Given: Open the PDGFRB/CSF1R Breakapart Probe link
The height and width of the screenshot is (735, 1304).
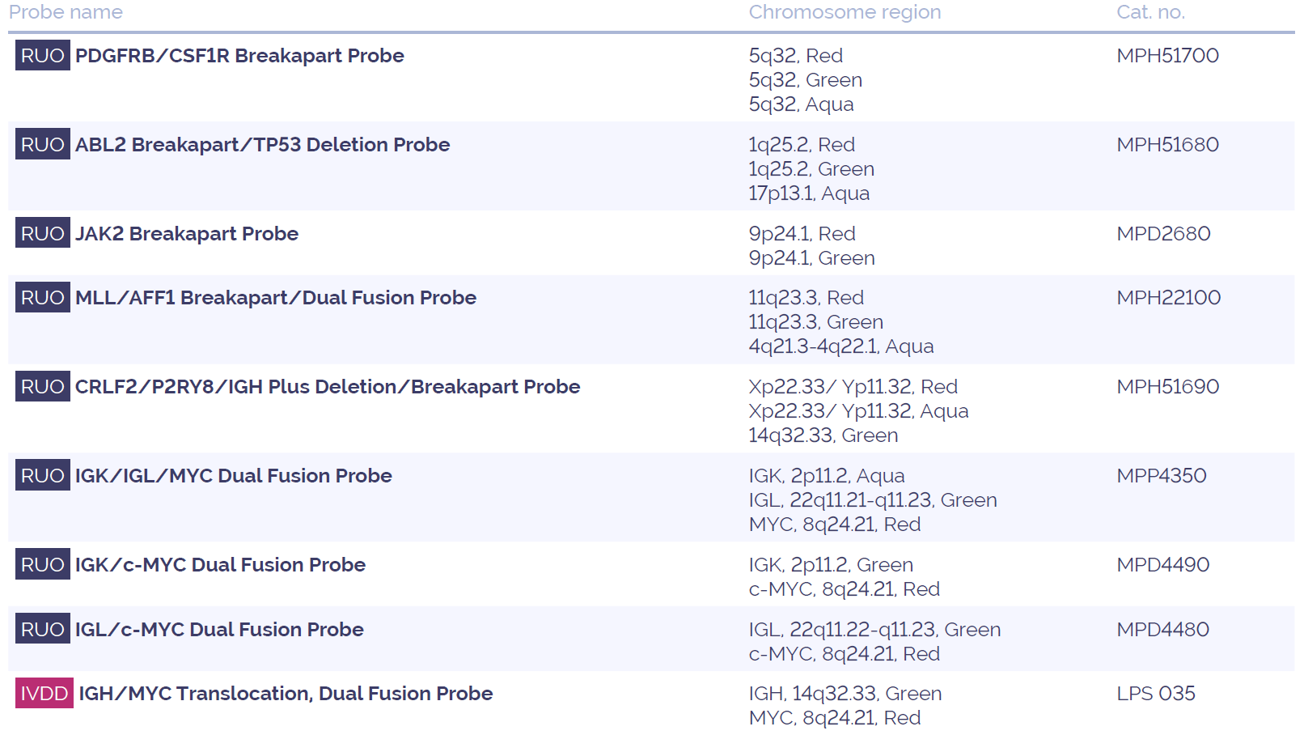Looking at the screenshot, I should pos(239,56).
